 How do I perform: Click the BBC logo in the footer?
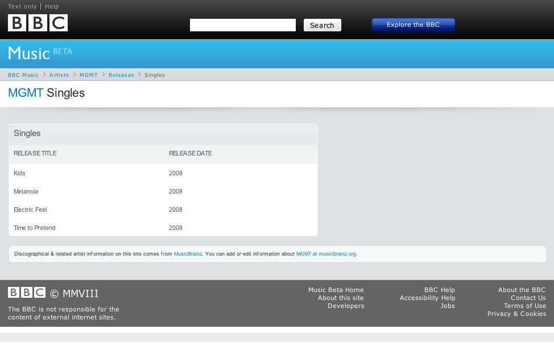pos(27,293)
